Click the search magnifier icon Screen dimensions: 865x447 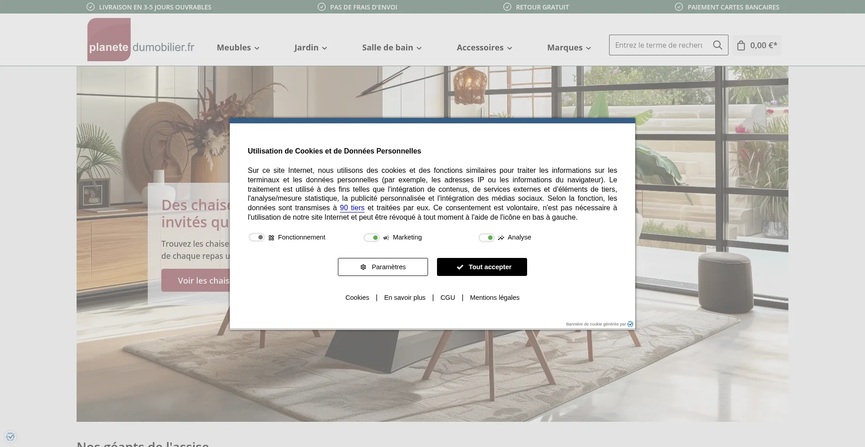coord(717,45)
